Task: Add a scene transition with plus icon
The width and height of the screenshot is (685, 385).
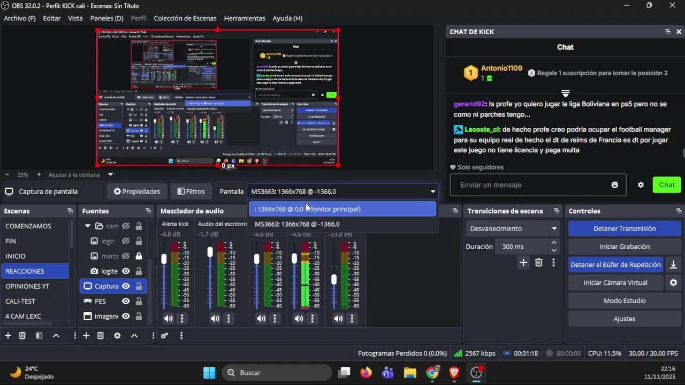Action: (x=523, y=263)
